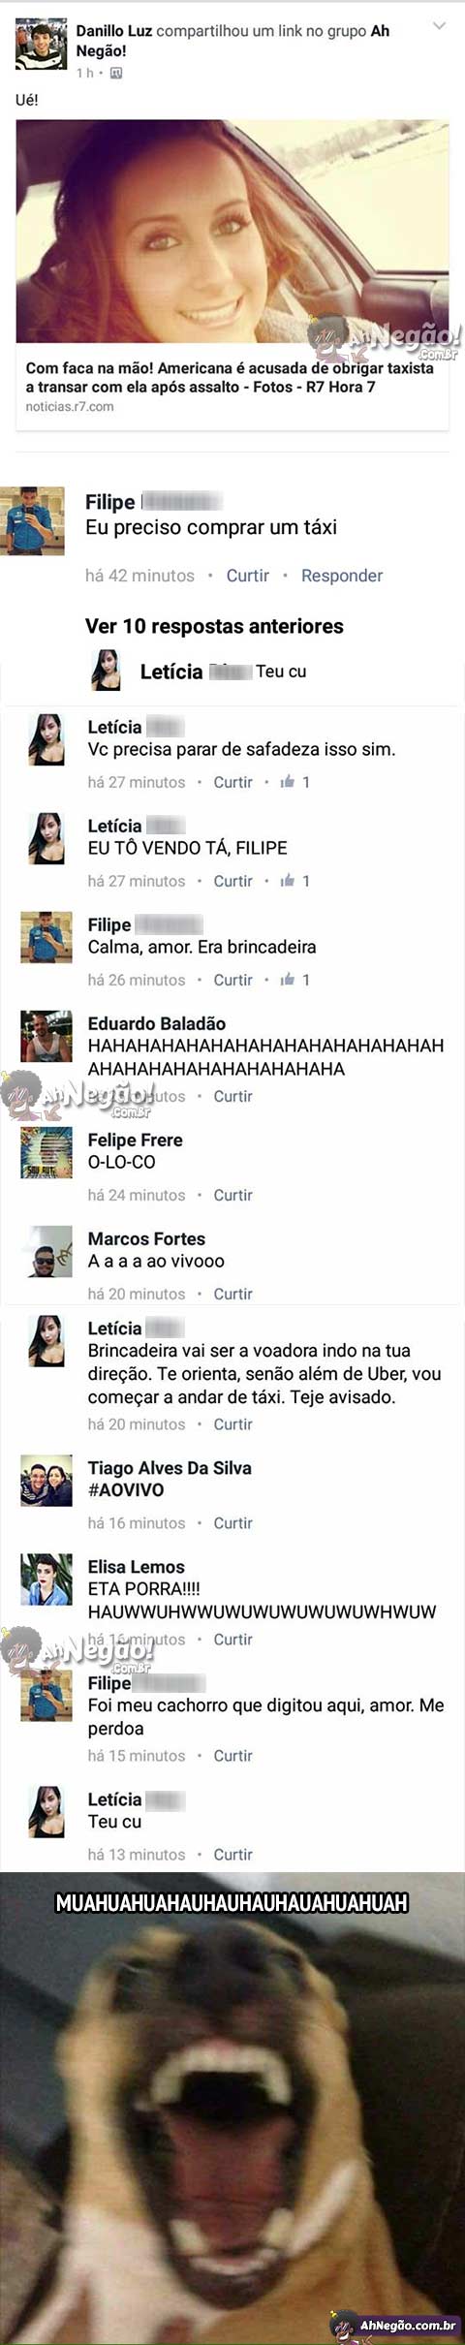Click Curtir under #AOVIVO comment
465x2345 pixels.
point(232,1522)
